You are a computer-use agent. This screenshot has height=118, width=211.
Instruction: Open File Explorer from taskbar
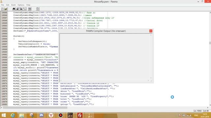[22, 115]
